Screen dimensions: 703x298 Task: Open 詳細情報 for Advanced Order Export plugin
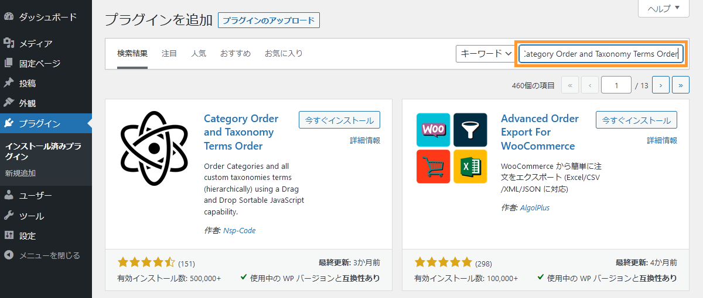[662, 140]
